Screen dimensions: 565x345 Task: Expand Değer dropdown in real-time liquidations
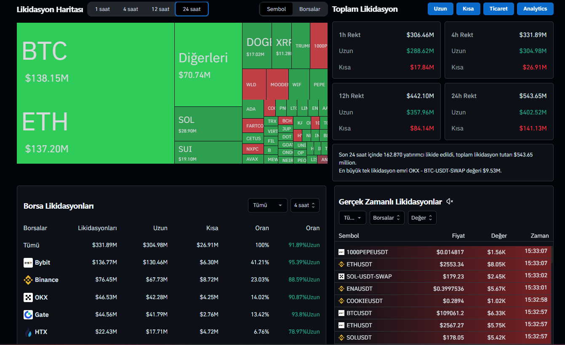pyautogui.click(x=422, y=218)
